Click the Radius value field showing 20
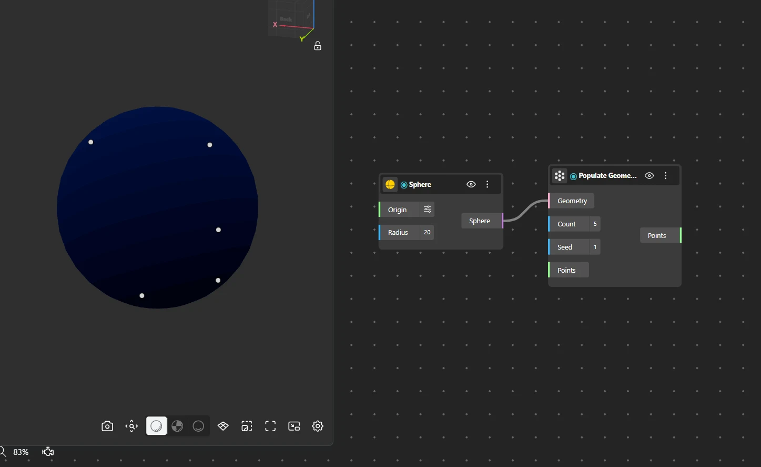 pyautogui.click(x=427, y=232)
